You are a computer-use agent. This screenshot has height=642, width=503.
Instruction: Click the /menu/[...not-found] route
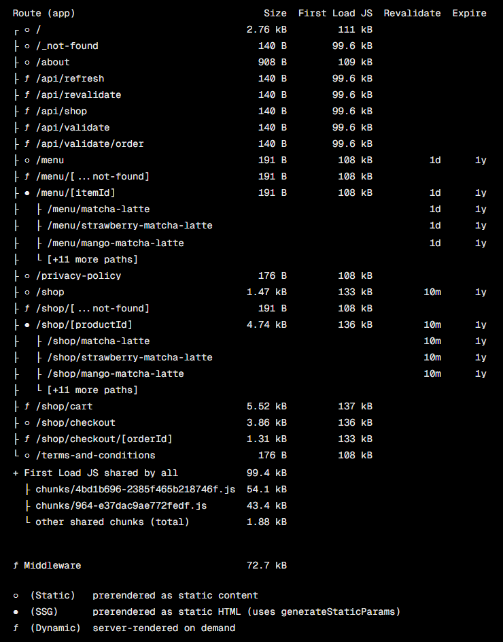click(93, 176)
